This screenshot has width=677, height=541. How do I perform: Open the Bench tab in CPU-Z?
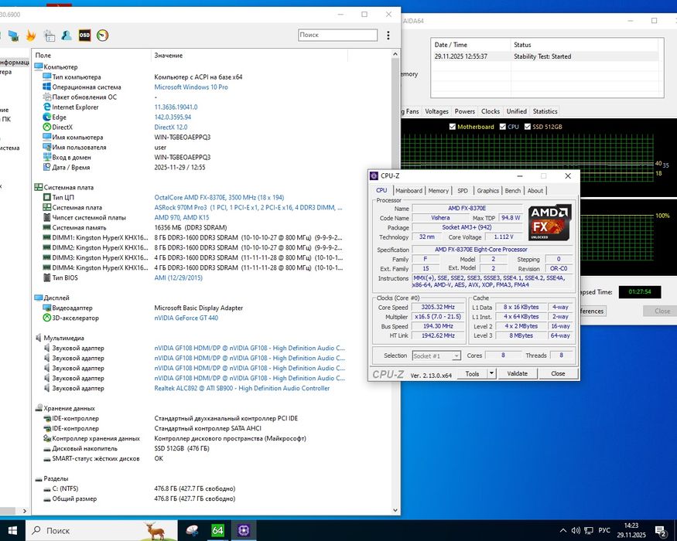[512, 191]
